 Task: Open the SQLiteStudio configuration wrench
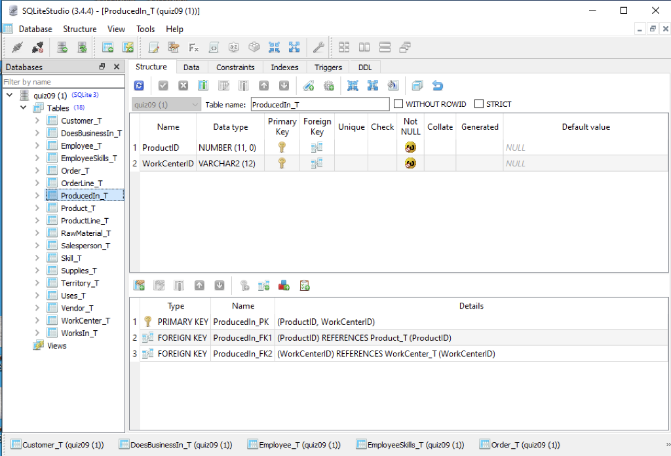pyautogui.click(x=318, y=47)
